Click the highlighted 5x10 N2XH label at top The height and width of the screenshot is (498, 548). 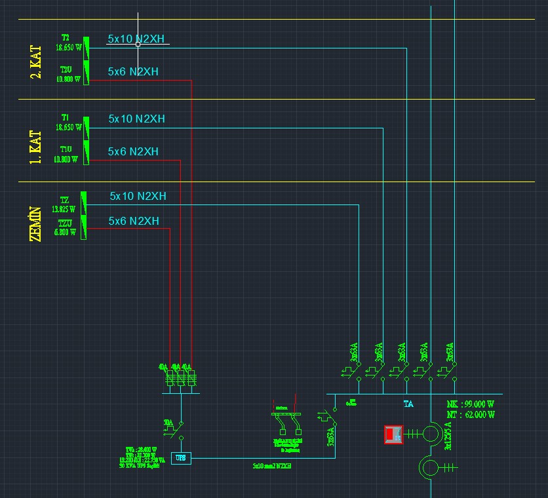coord(136,39)
